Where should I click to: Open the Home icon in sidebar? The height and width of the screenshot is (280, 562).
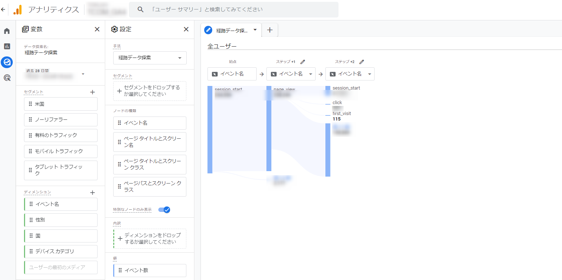(x=7, y=31)
